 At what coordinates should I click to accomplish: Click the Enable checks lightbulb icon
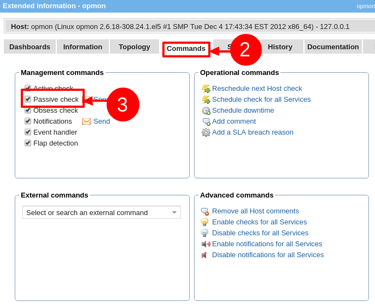[x=205, y=222]
